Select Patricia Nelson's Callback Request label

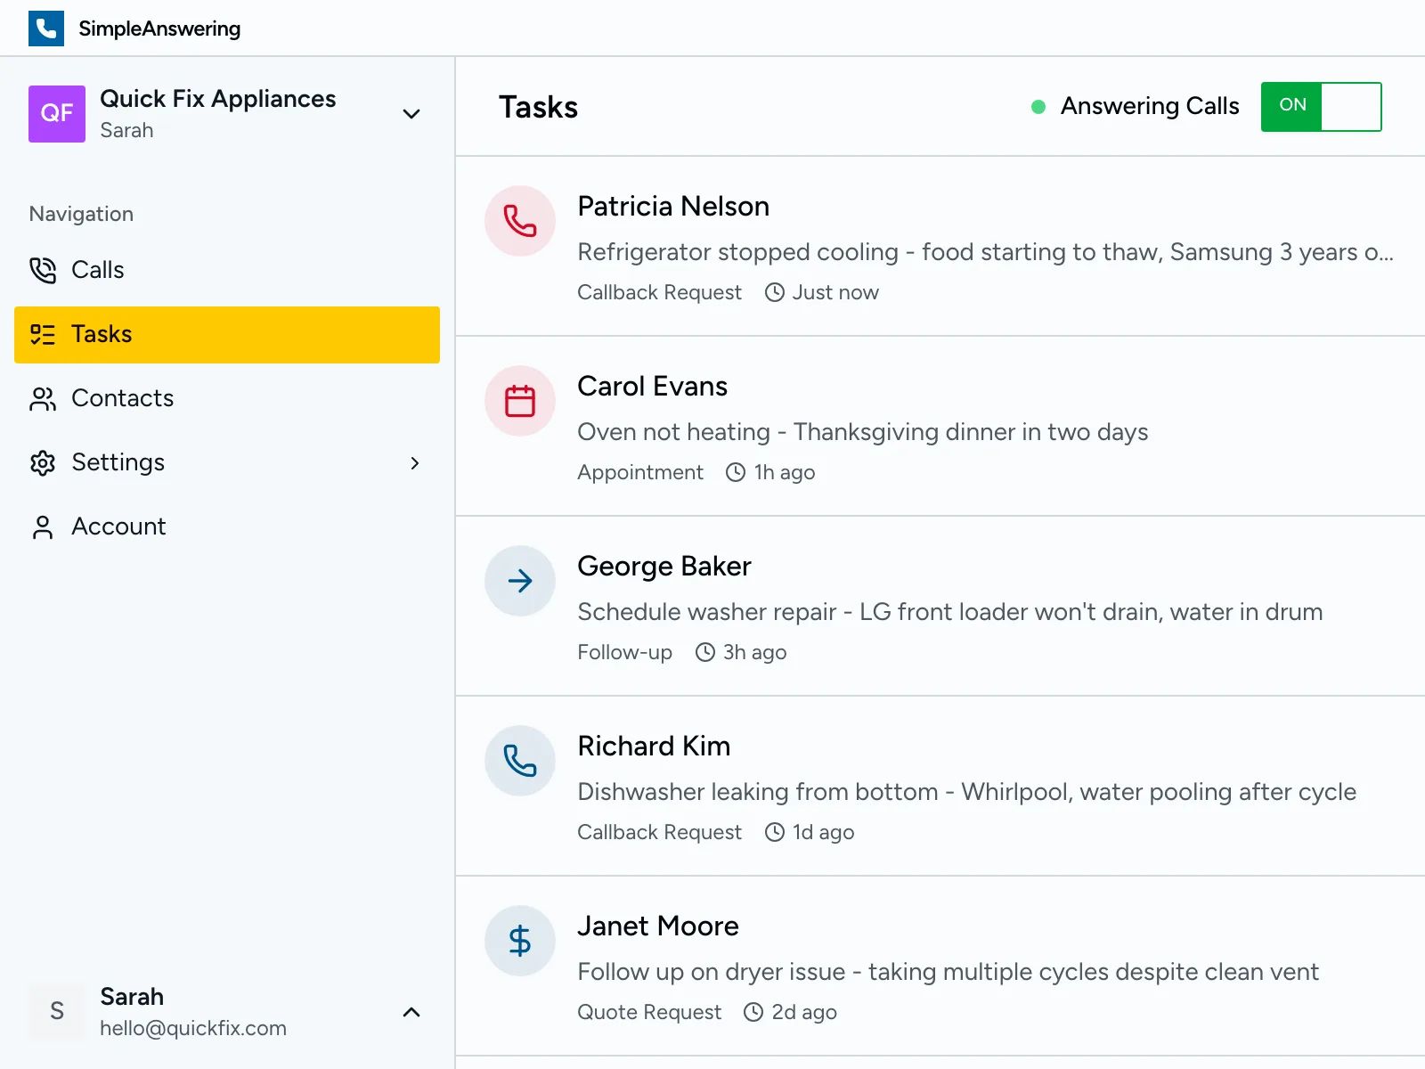point(659,292)
